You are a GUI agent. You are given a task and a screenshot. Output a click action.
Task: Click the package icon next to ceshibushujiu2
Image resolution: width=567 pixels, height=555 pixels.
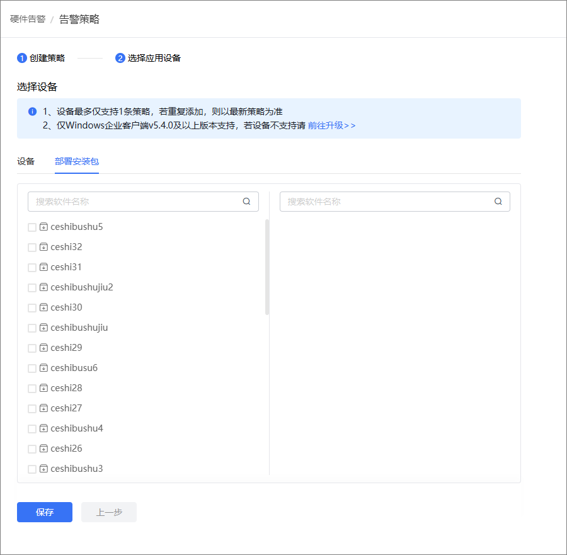coord(43,287)
